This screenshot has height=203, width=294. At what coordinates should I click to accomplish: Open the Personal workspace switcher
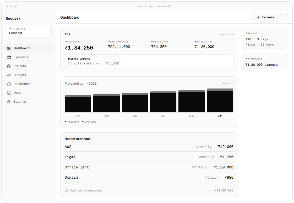pyautogui.click(x=29, y=31)
